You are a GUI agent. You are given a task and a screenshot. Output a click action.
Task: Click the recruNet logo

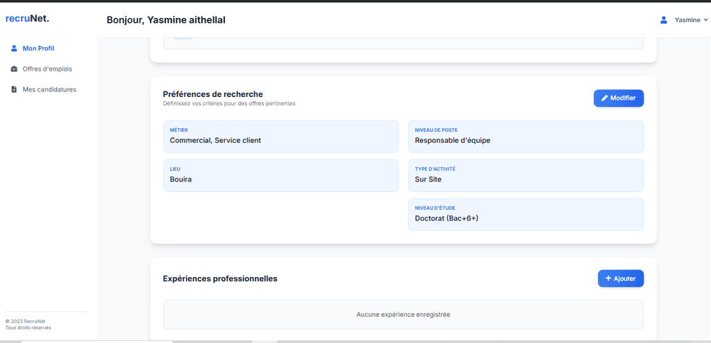tap(27, 18)
